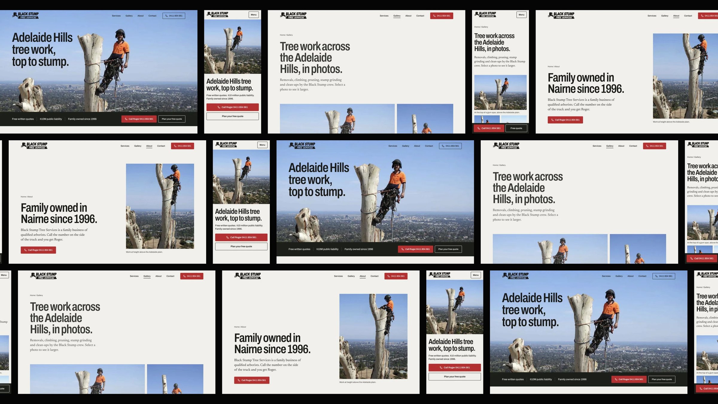Click 'Plan your free quote' in top-row mobile homepage
Screen dimensions: 718x404
232,116
